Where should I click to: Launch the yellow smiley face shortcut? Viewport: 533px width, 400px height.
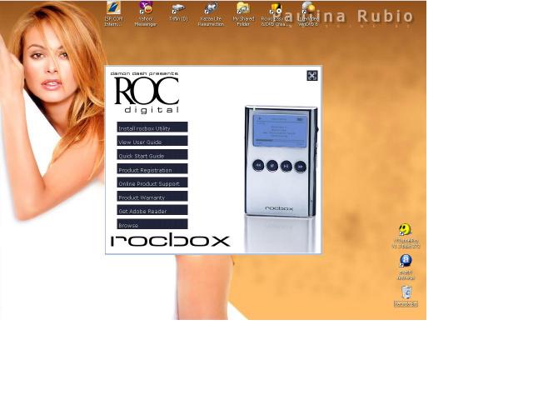pyautogui.click(x=406, y=236)
